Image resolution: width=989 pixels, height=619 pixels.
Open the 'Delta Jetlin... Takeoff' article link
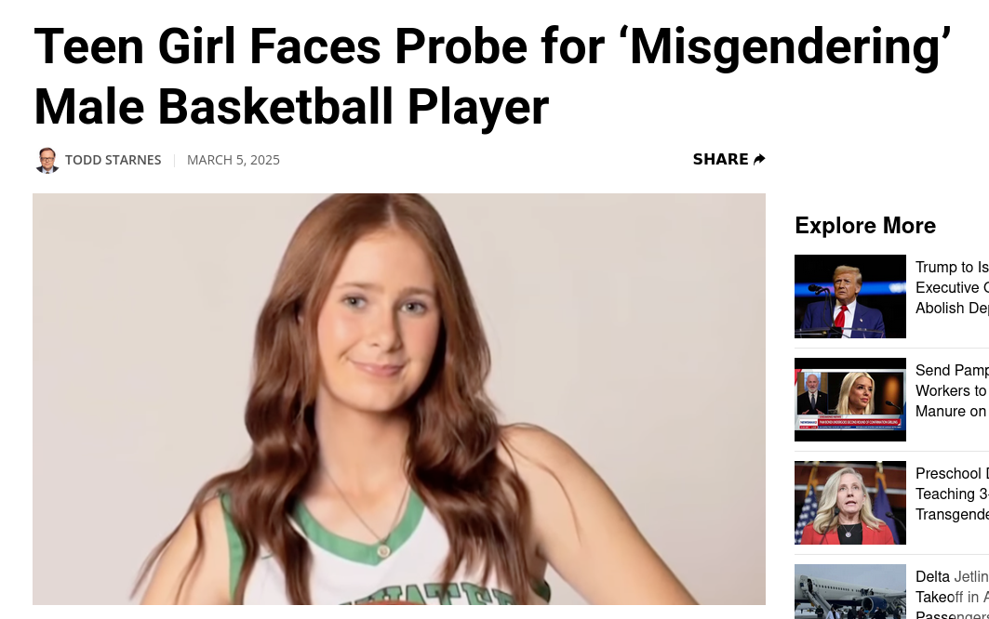tap(952, 594)
